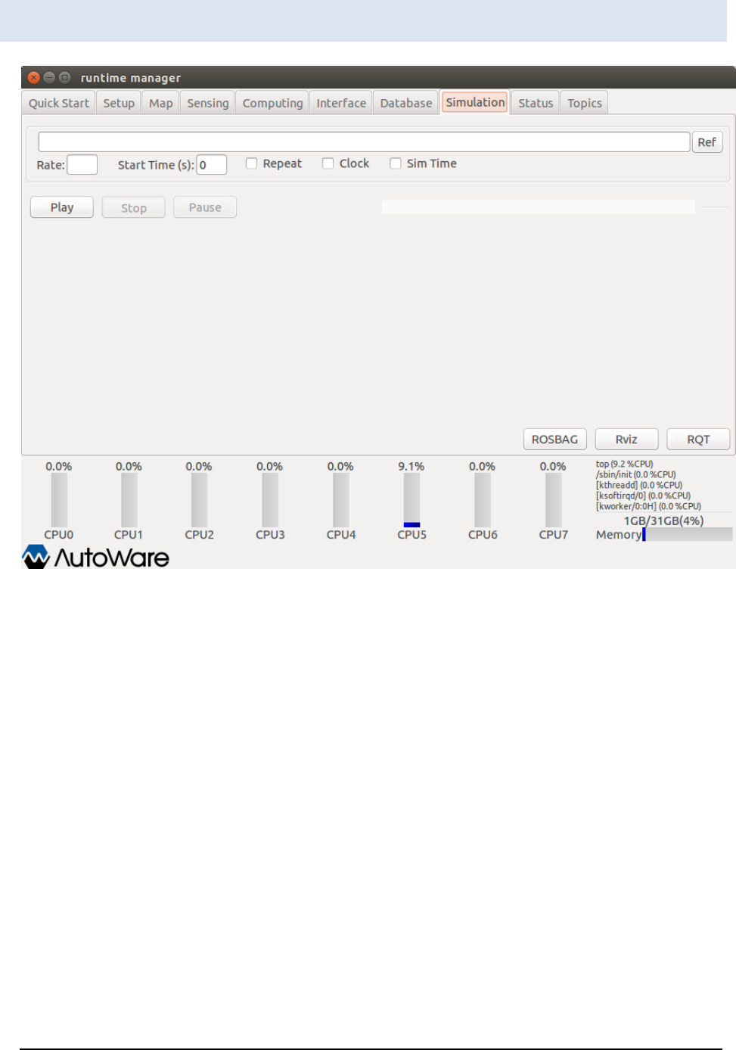Click the CPU5 usage bar
The height and width of the screenshot is (1050, 736).
click(411, 500)
